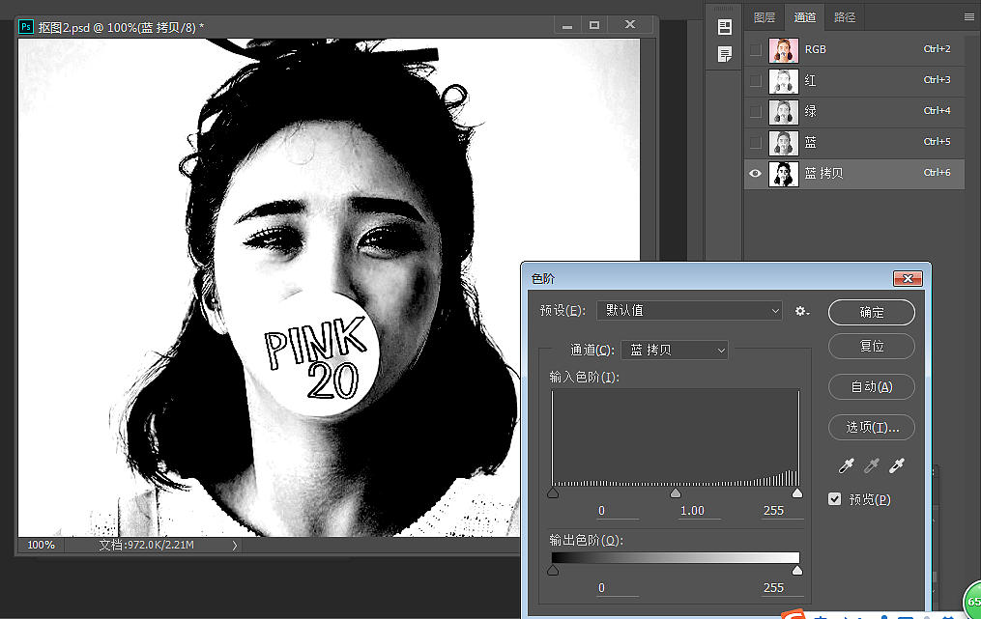Hide the 蓝 拷贝 channel visibility
The width and height of the screenshot is (981, 619).
pos(755,174)
